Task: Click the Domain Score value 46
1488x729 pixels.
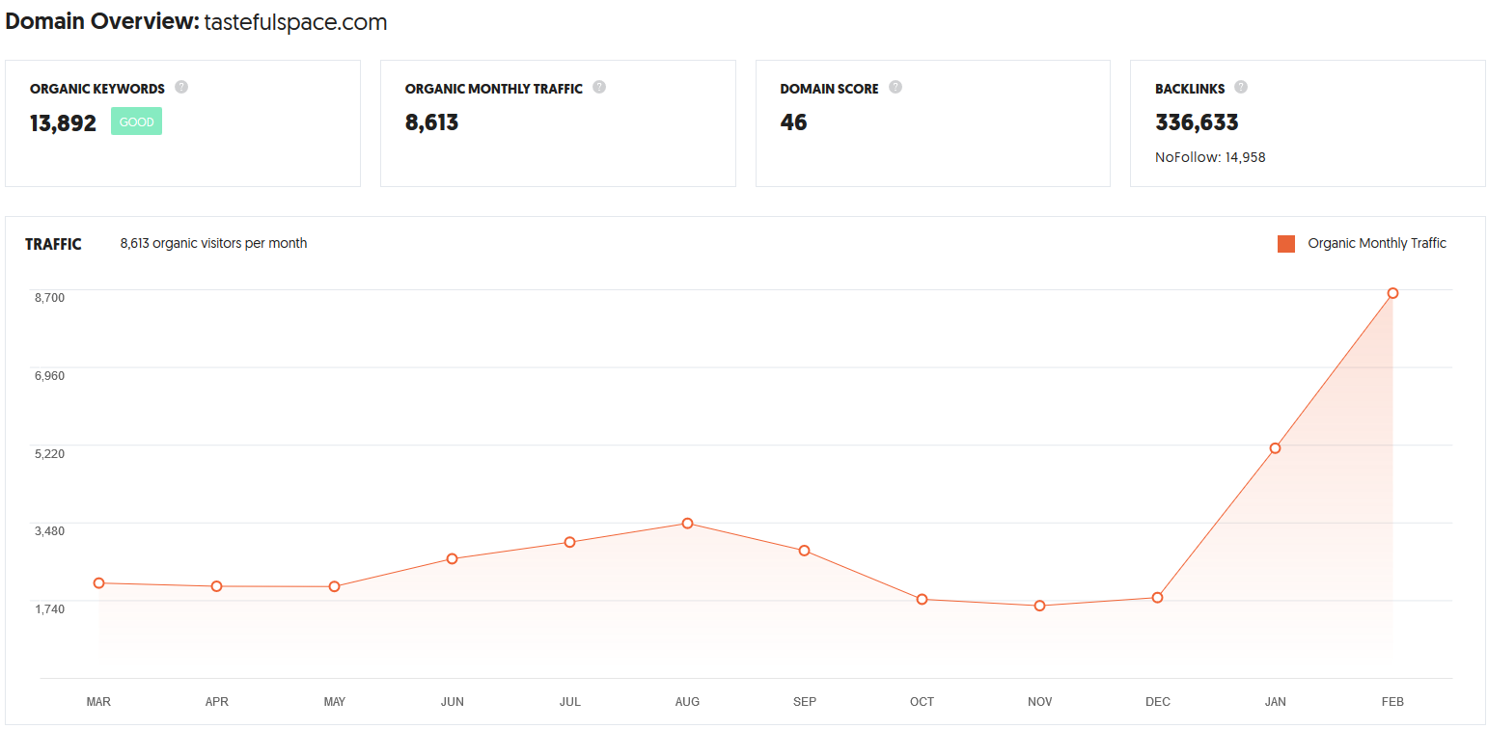Action: point(793,122)
